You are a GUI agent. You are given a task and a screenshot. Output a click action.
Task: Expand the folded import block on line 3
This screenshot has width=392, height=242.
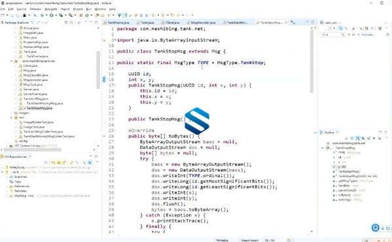tap(115, 40)
